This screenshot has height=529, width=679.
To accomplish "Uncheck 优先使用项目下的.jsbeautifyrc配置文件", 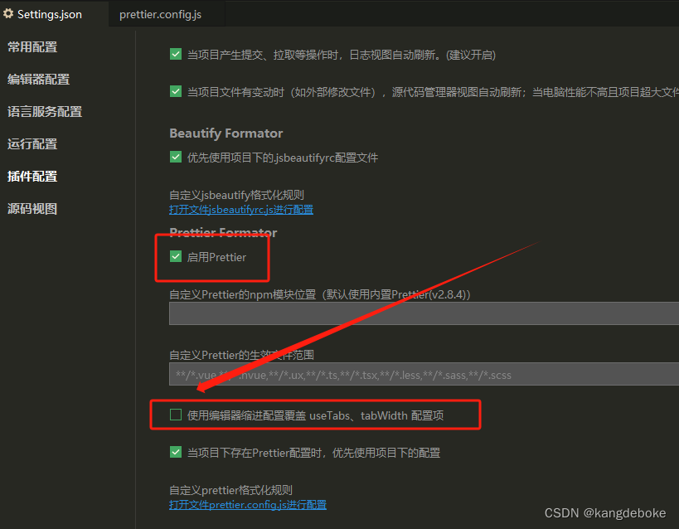I will [176, 156].
